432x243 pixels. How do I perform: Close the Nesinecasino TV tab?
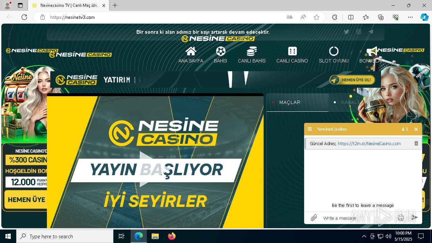tap(104, 5)
